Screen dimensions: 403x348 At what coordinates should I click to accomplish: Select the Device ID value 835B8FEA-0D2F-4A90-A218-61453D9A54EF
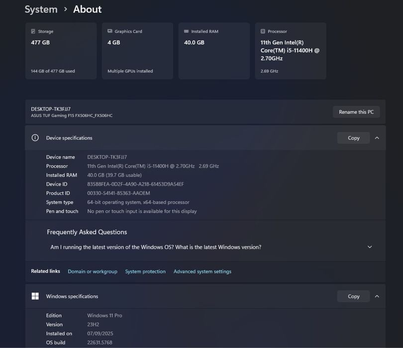(x=135, y=184)
